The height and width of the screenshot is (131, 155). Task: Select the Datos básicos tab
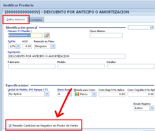click(16, 19)
